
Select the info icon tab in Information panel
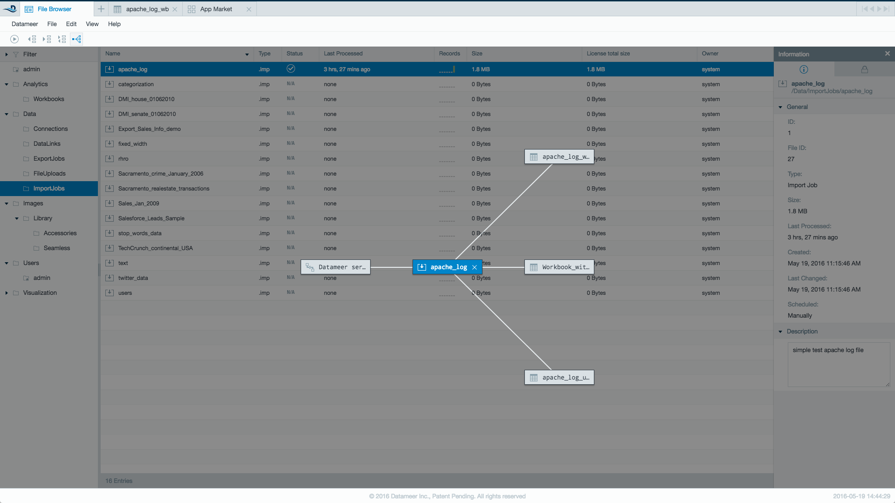click(x=804, y=69)
